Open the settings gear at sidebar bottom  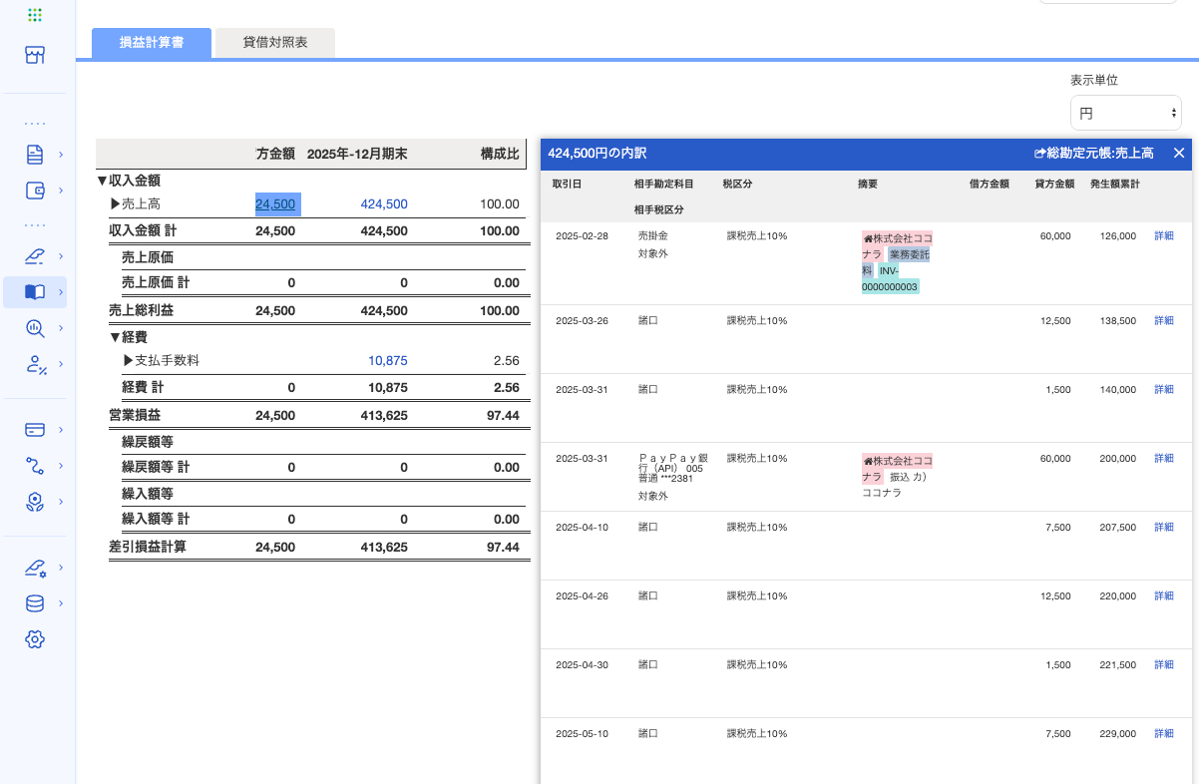pyautogui.click(x=35, y=639)
